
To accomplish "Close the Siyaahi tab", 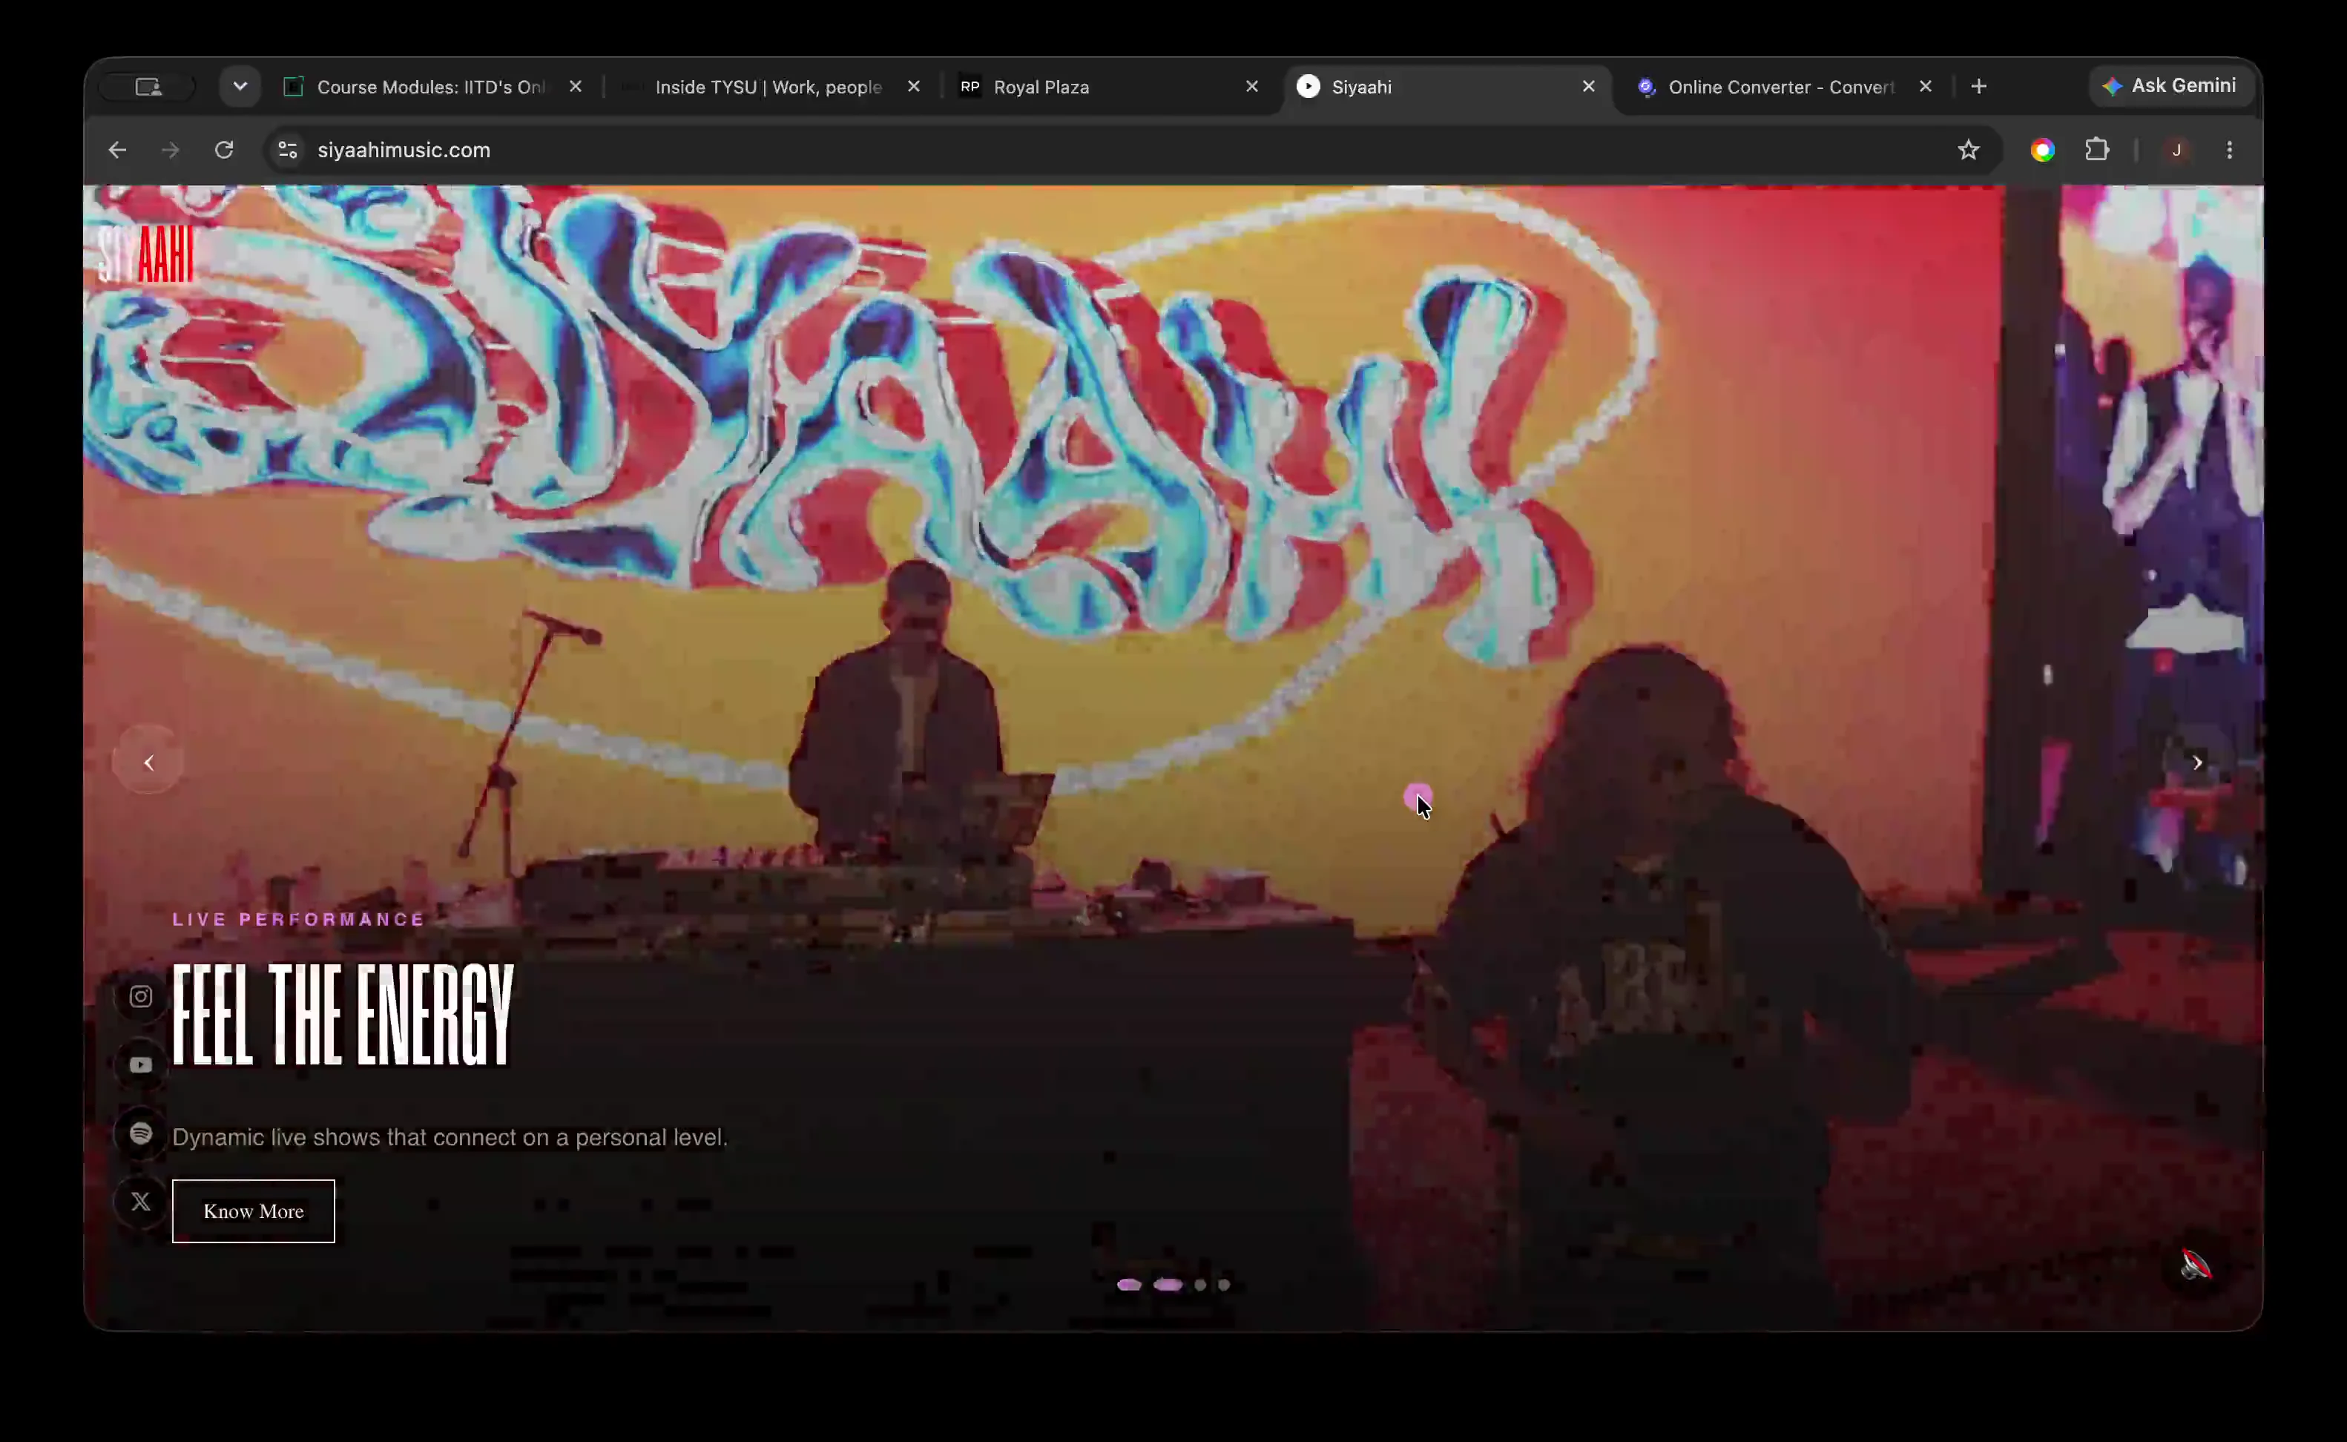I will tap(1589, 87).
